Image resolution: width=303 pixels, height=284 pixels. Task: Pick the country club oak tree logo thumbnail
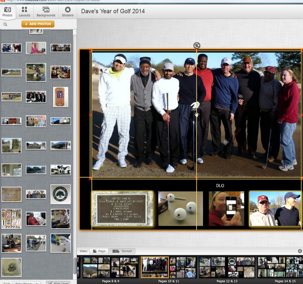61,194
